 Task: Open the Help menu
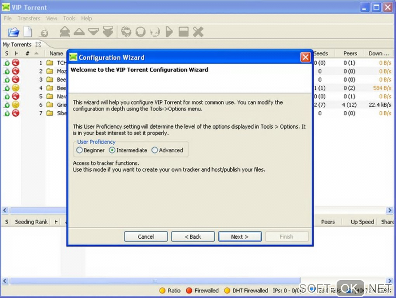tap(86, 18)
